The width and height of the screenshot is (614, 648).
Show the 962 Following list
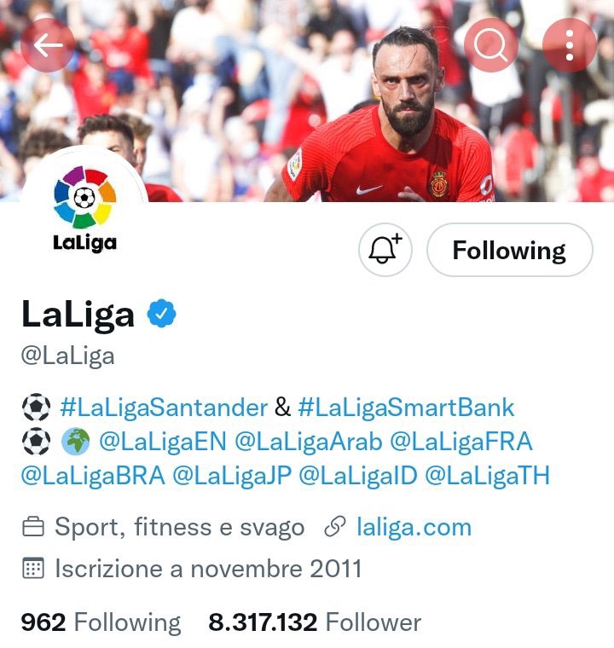[x=101, y=622]
